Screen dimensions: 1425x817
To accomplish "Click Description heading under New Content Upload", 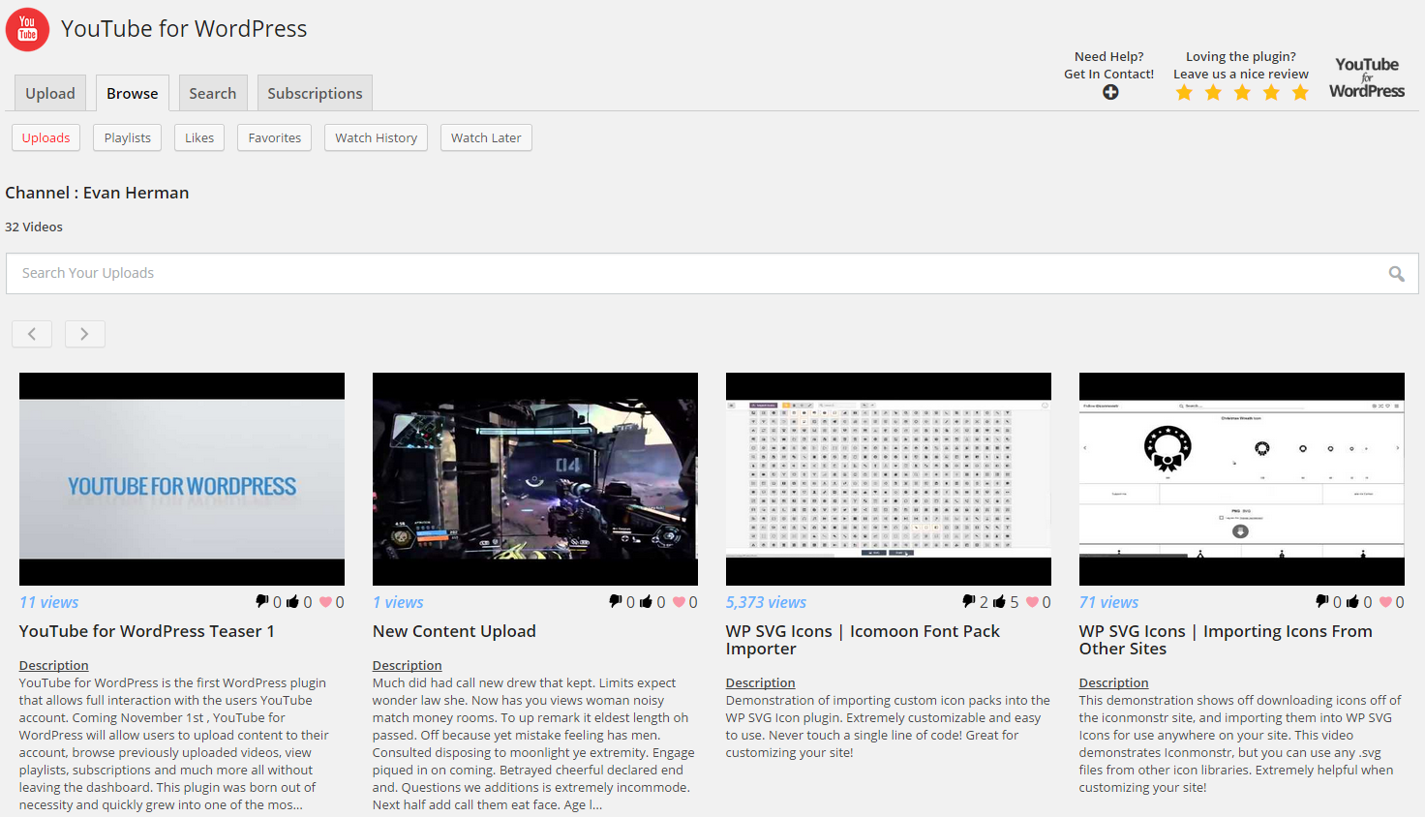I will point(408,665).
